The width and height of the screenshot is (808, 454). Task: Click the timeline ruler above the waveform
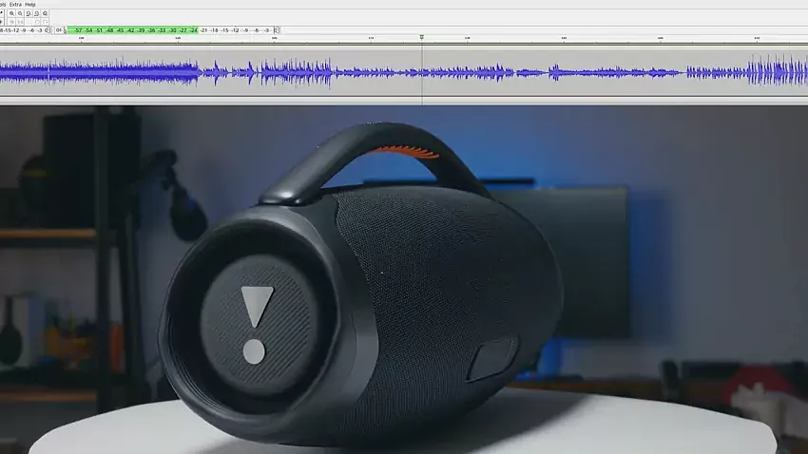point(404,39)
